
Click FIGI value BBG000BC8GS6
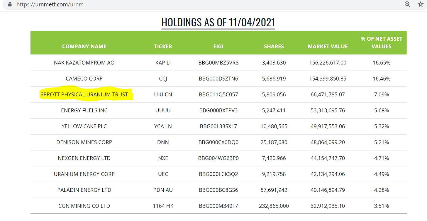218,190
